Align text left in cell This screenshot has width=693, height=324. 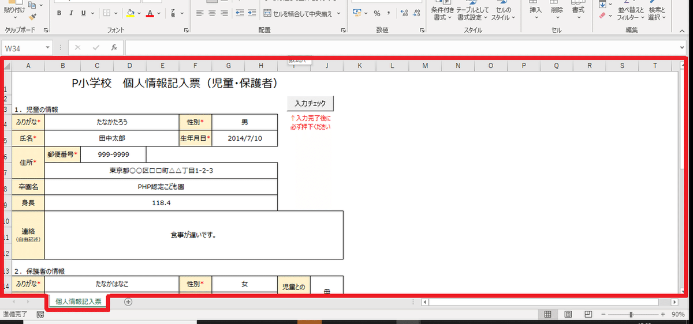pyautogui.click(x=200, y=13)
